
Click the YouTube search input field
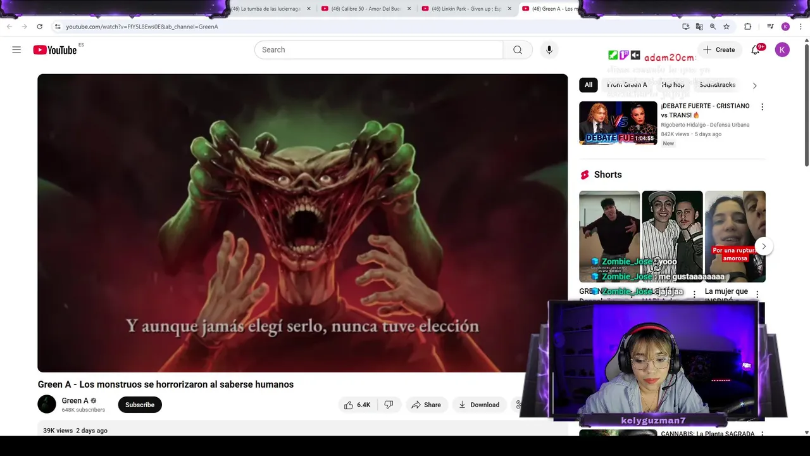click(378, 50)
